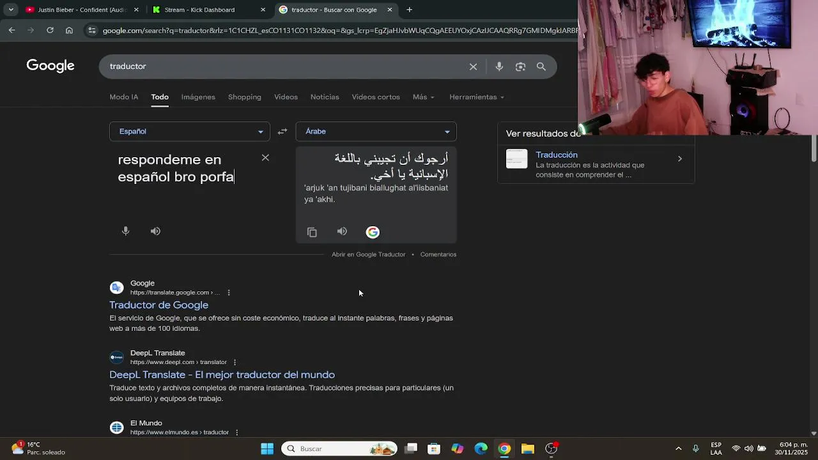Open the OBS Studio taskbar icon
This screenshot has width=818, height=460.
(551, 448)
